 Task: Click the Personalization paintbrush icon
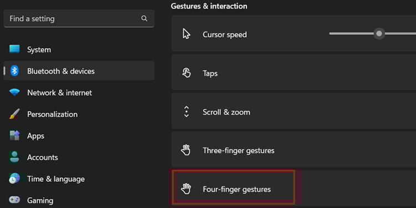click(x=14, y=114)
